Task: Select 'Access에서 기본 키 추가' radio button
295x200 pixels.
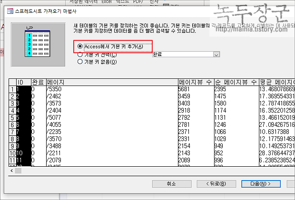Action: pos(80,46)
